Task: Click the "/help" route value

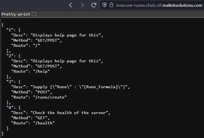Action: pos(41,71)
